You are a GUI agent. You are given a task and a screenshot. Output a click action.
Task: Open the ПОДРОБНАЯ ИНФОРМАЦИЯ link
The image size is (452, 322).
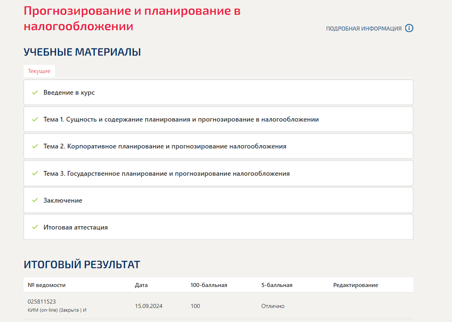click(x=364, y=29)
